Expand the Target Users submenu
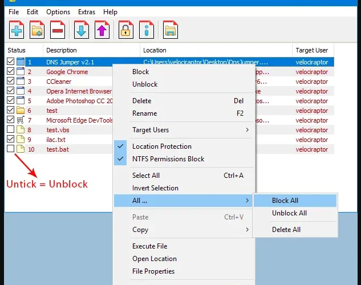Viewport: 361px width, 285px height. pyautogui.click(x=184, y=130)
